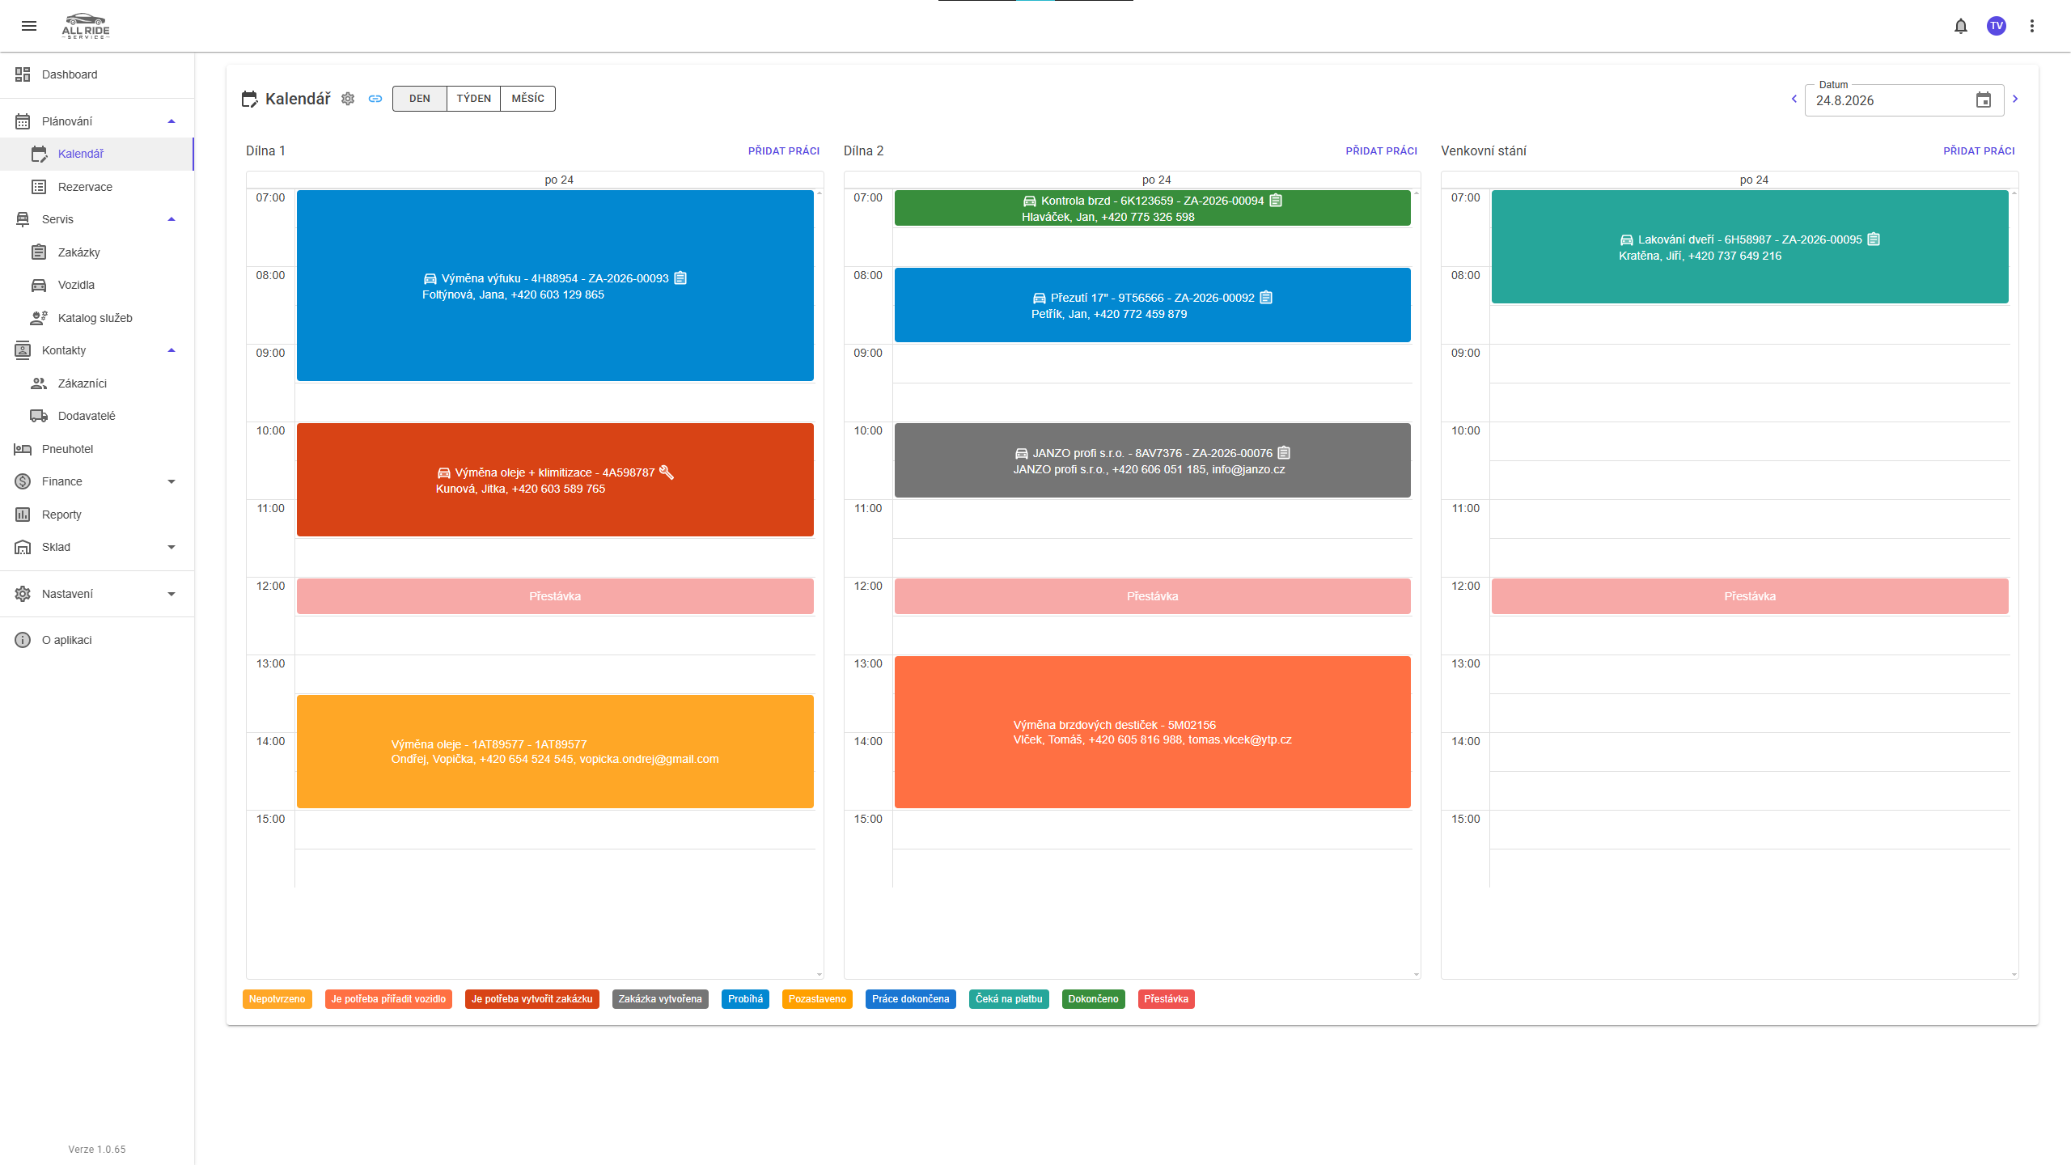
Task: Click the All Ride Service logo
Action: (86, 26)
